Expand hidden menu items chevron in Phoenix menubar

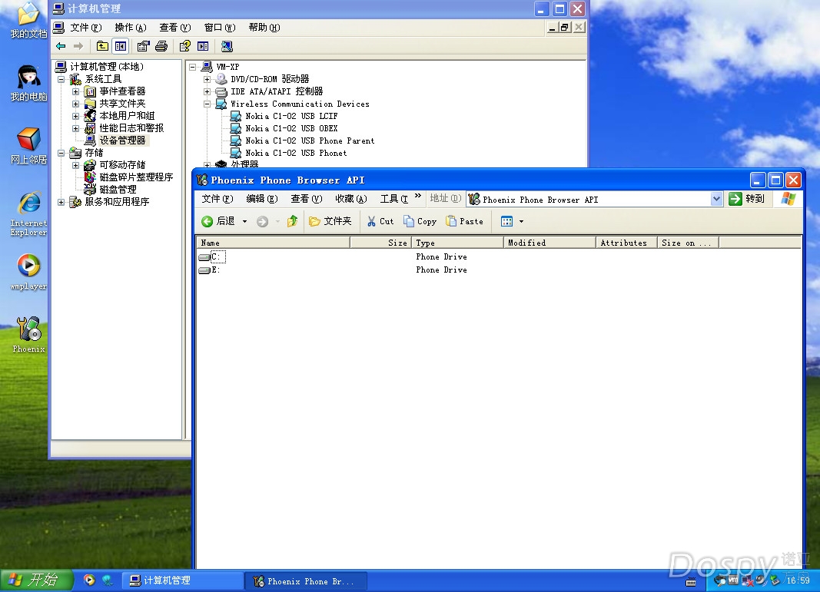[417, 197]
